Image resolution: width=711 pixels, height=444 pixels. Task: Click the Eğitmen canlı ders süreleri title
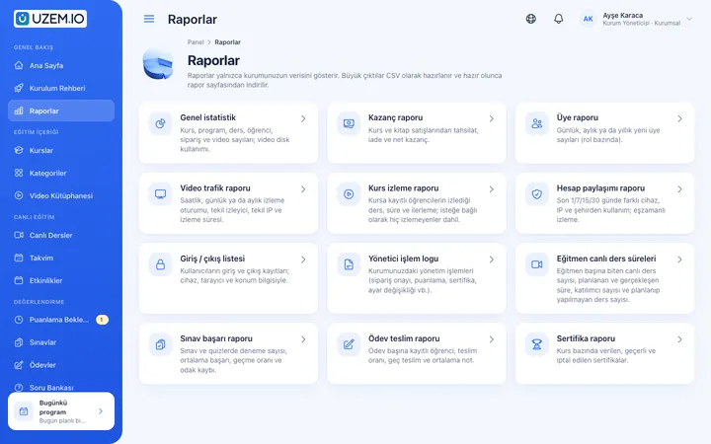pyautogui.click(x=606, y=259)
